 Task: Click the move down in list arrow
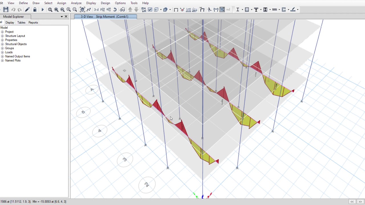click(x=136, y=9)
